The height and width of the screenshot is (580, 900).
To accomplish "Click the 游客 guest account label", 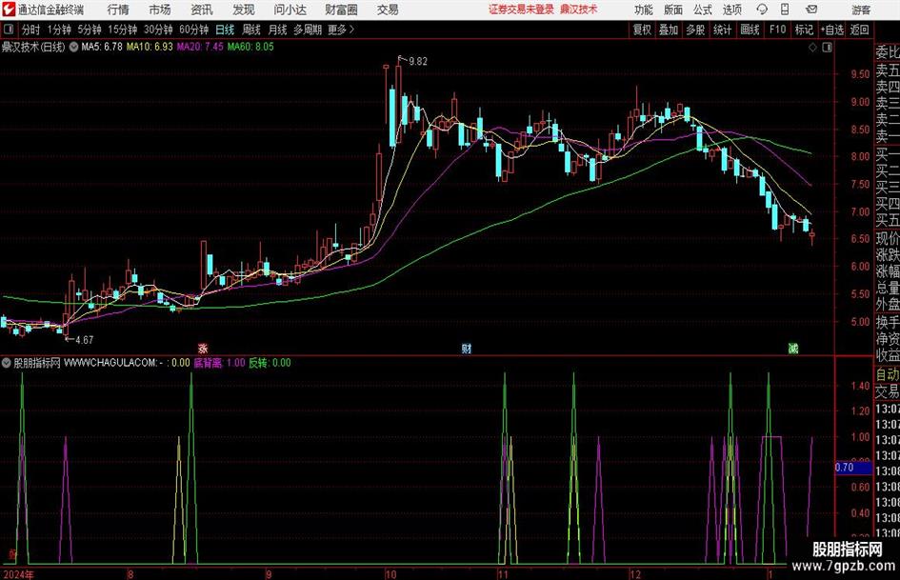I will (x=861, y=10).
